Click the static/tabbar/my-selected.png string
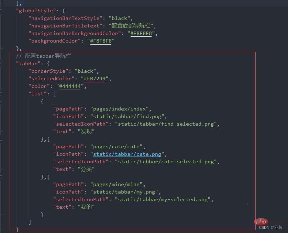The image size is (288, 233). click(x=164, y=199)
